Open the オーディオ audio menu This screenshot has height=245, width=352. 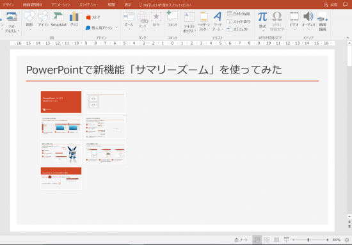[308, 20]
